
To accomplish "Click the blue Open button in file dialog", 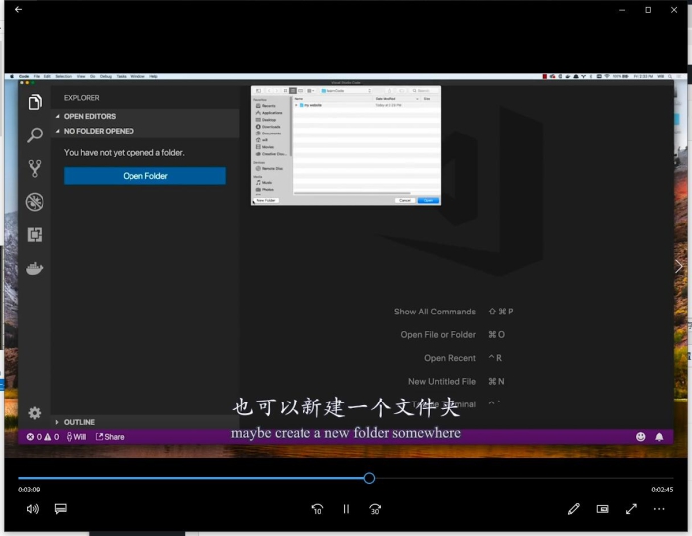I will [x=428, y=200].
